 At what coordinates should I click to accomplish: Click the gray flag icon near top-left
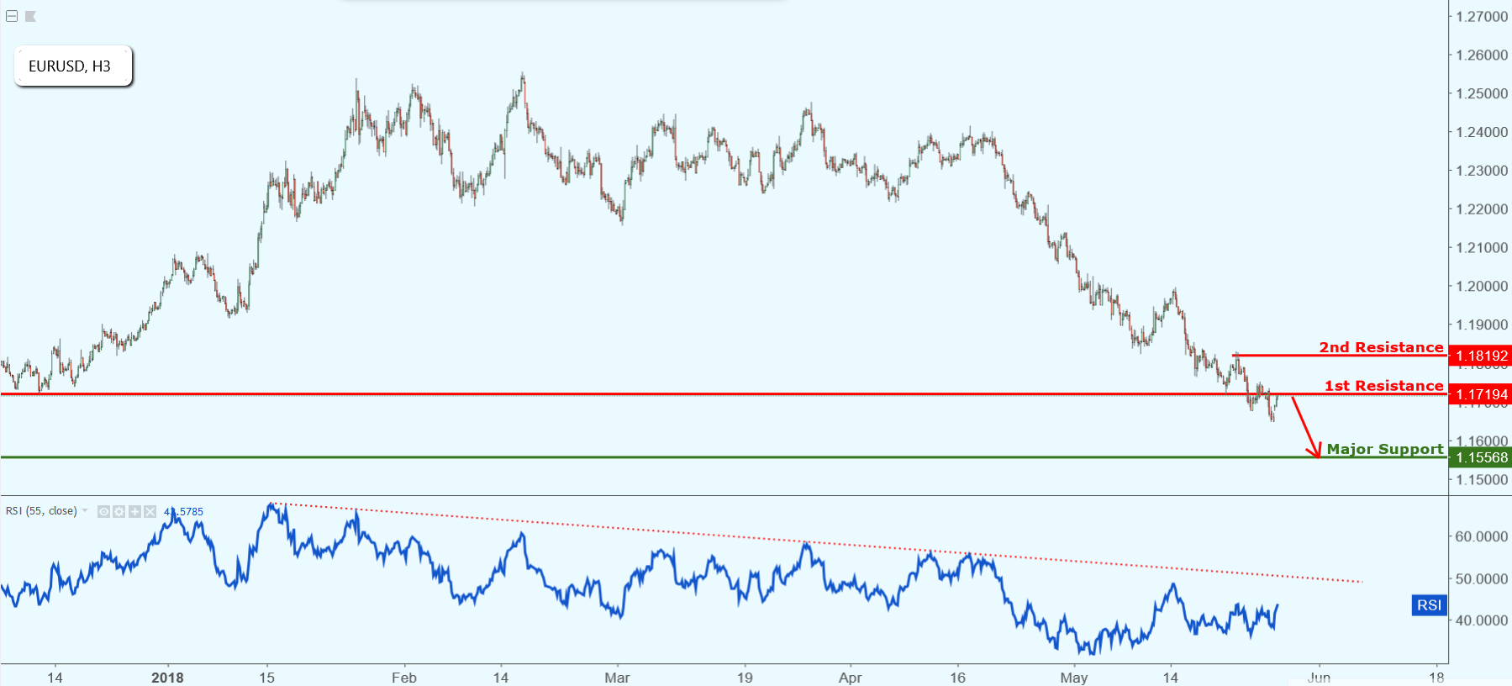(x=30, y=16)
